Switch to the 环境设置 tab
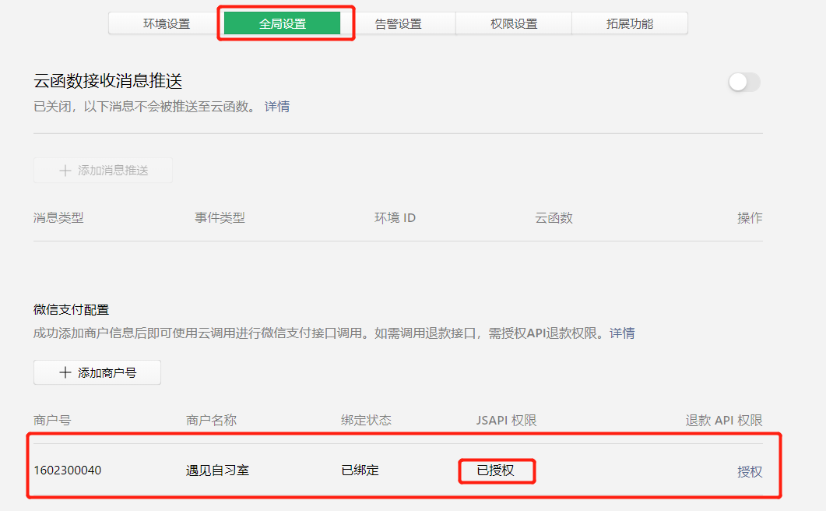 point(168,23)
